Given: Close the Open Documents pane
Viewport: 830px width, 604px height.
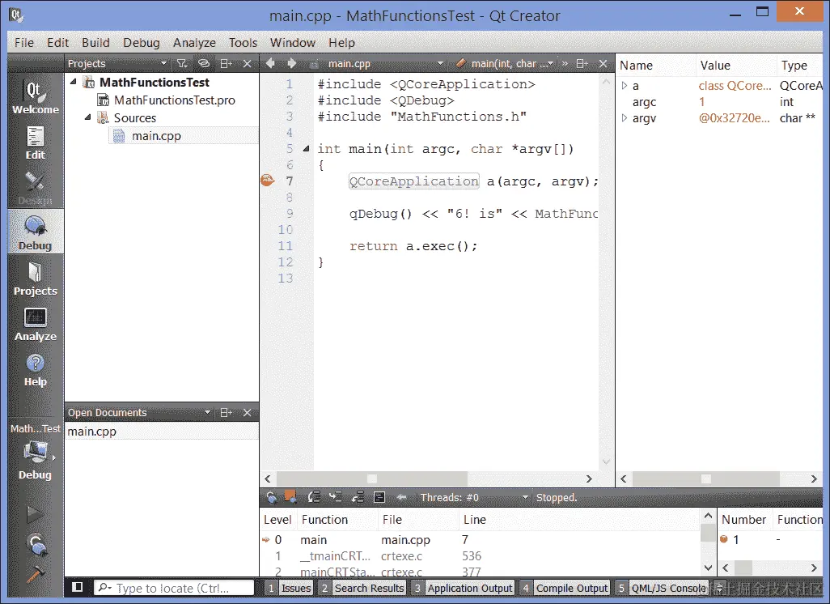Looking at the screenshot, I should [248, 413].
